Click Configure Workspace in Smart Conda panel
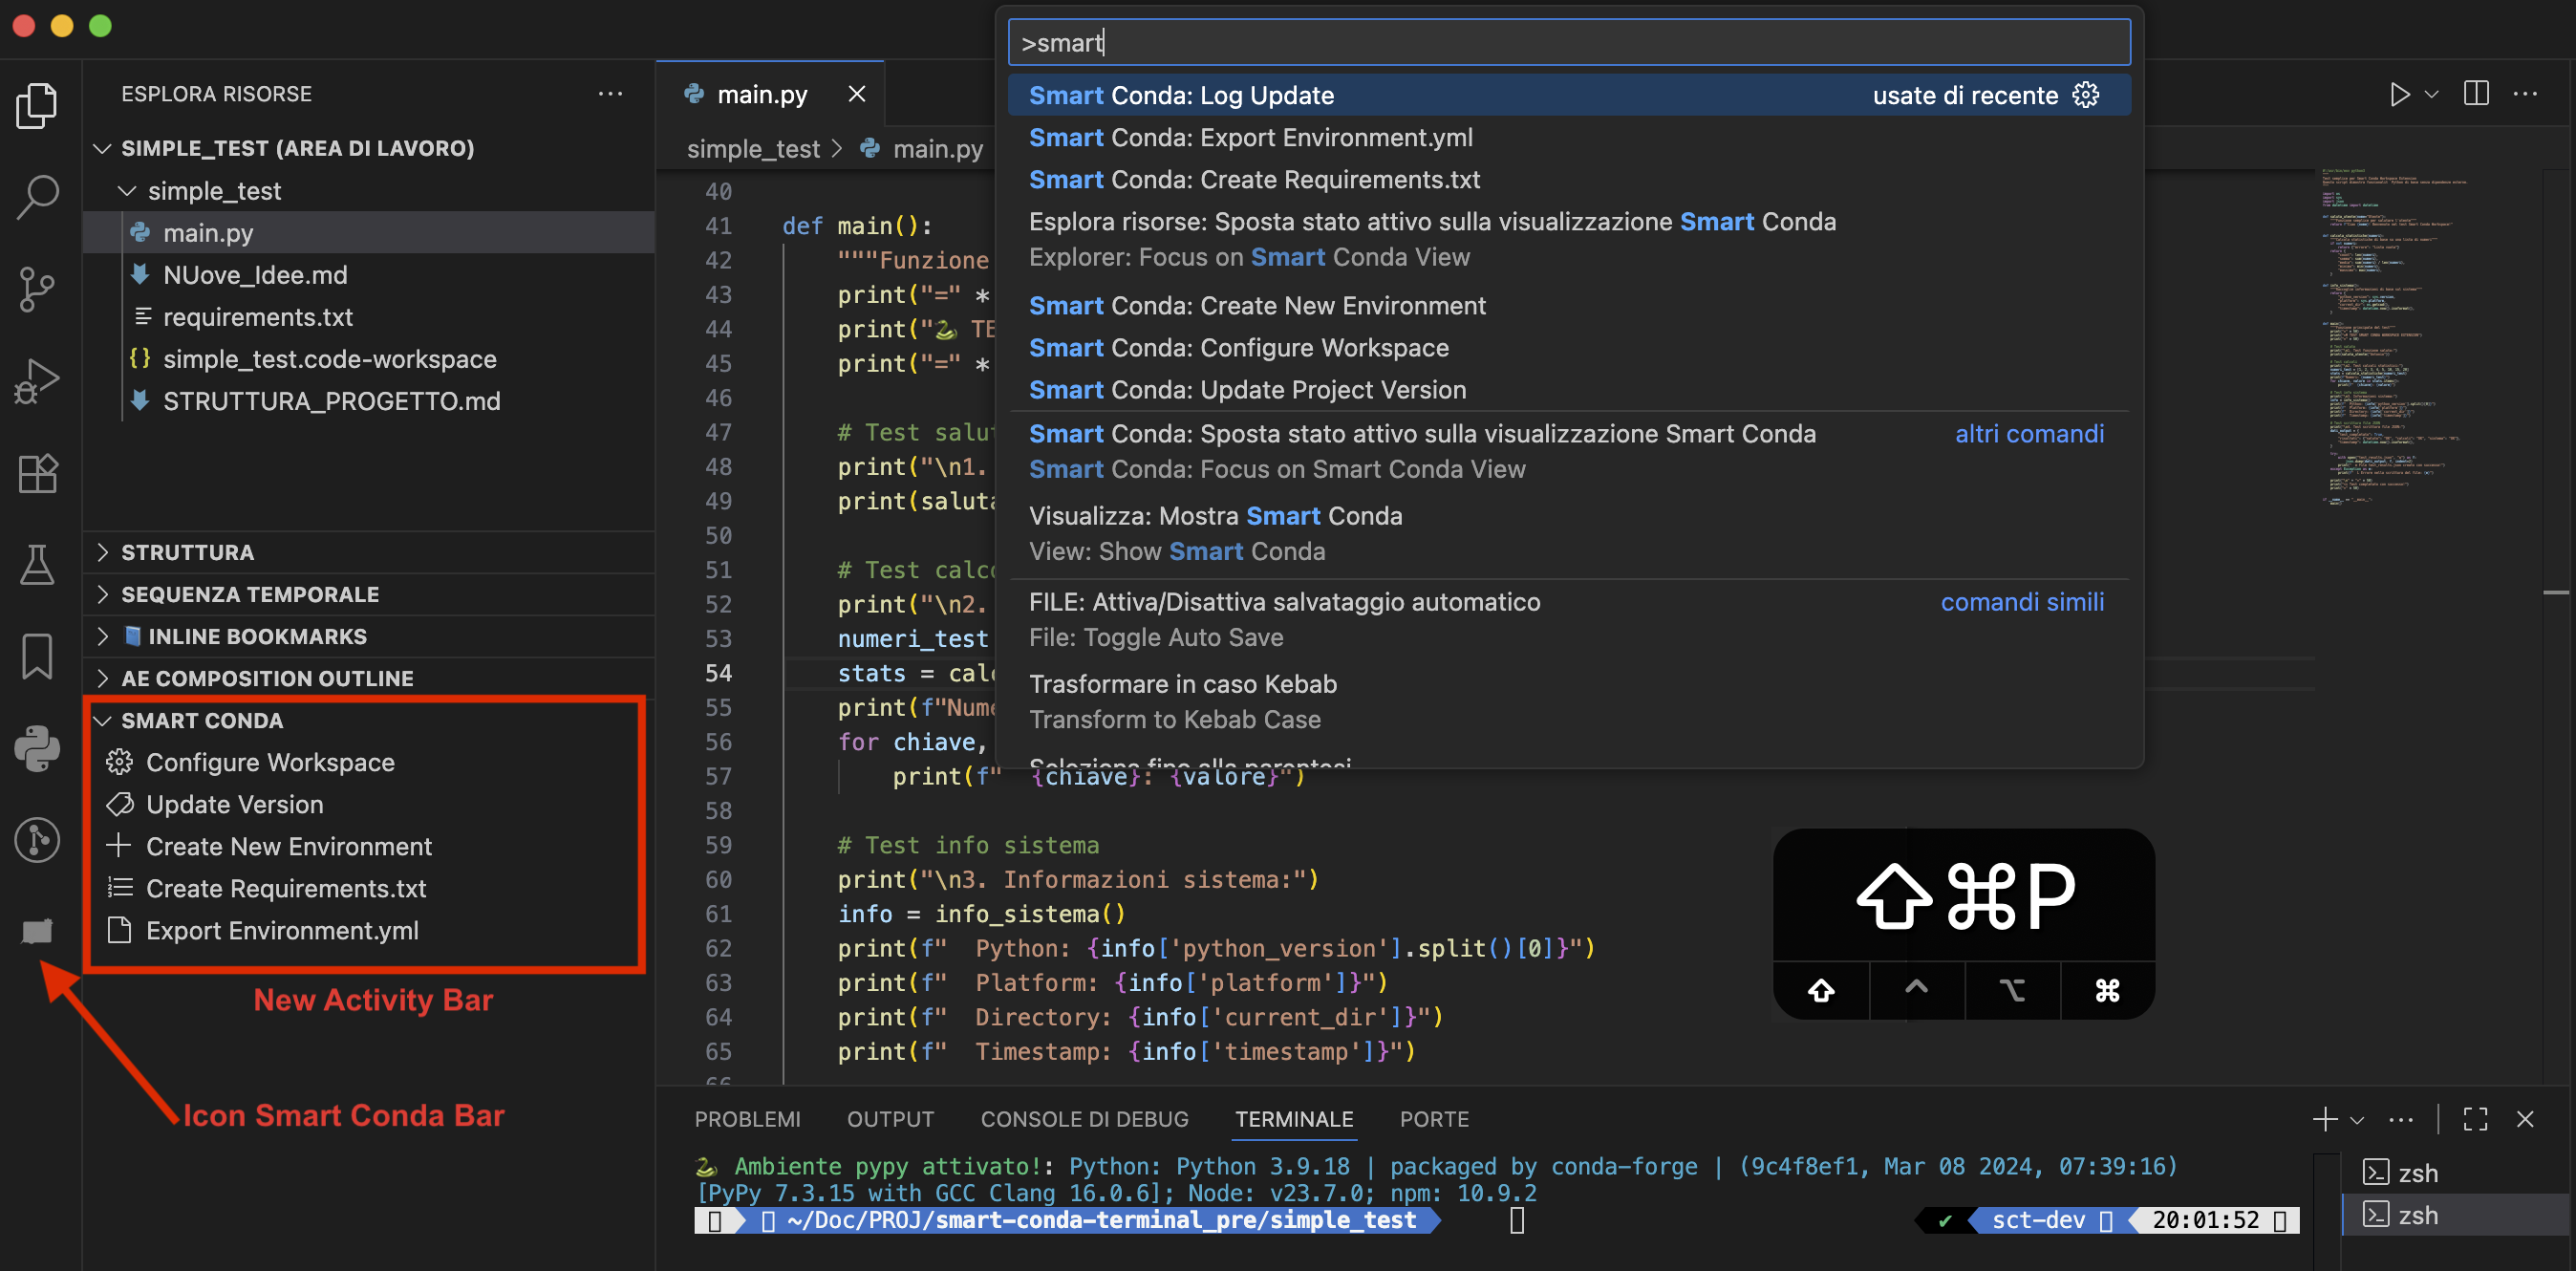 pos(270,762)
